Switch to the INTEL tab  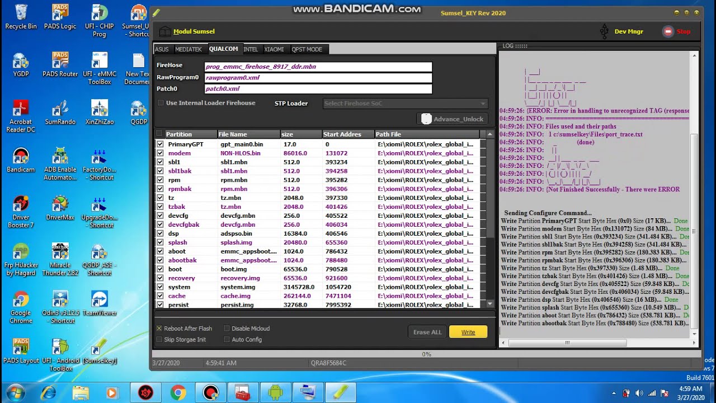(251, 49)
